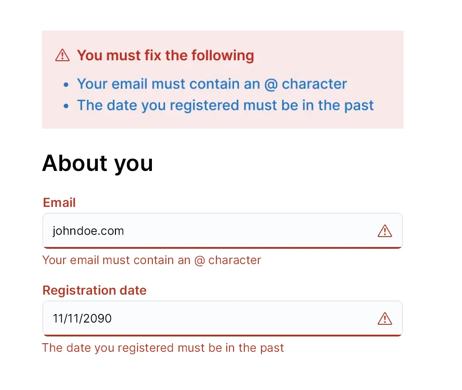The width and height of the screenshot is (462, 390).
Task: Click the inline error text under the Email field
Action: pos(151,260)
